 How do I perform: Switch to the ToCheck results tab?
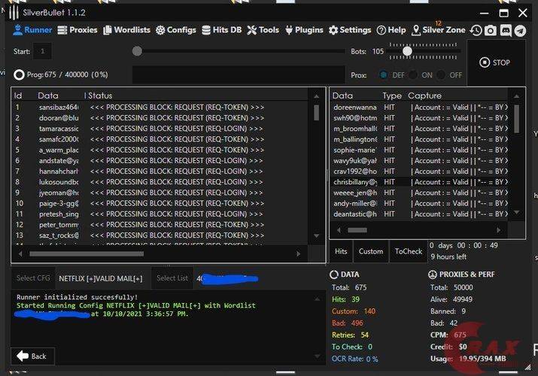(409, 252)
